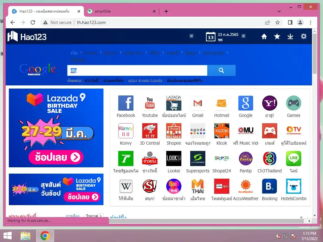Open the Supersports shortcut icon

point(198,158)
